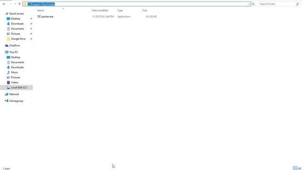Click the address bar folder icon
This screenshot has height=170, width=303.
click(25, 4)
